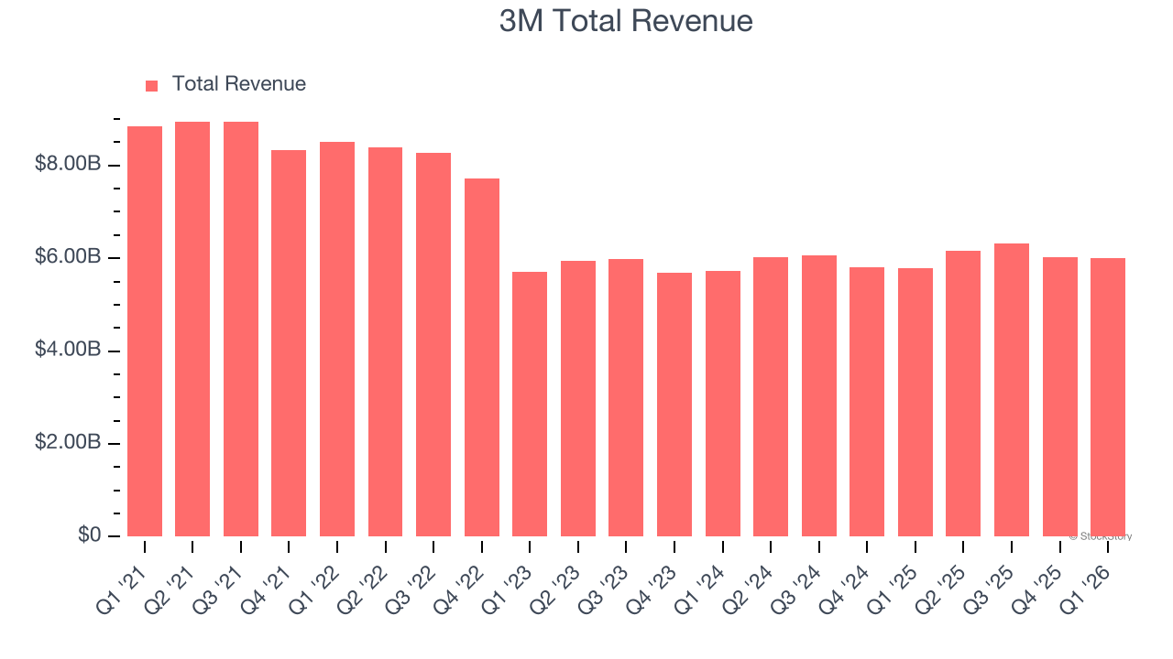
Task: Select the Q1 '25 revenue bar
Action: pyautogui.click(x=915, y=402)
